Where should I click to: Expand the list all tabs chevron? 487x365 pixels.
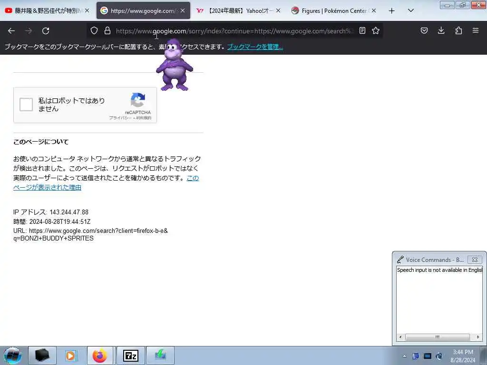coord(410,10)
